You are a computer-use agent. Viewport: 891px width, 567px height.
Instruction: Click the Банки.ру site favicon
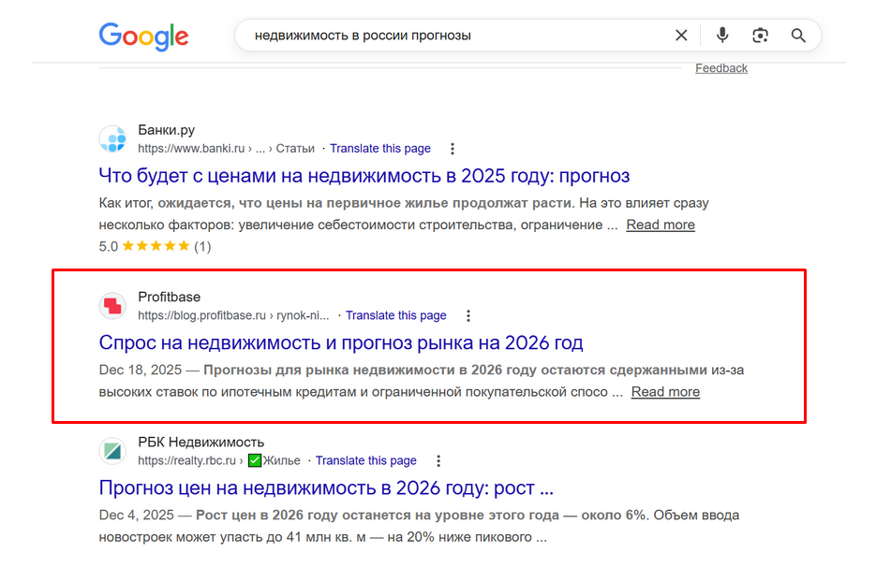point(112,139)
